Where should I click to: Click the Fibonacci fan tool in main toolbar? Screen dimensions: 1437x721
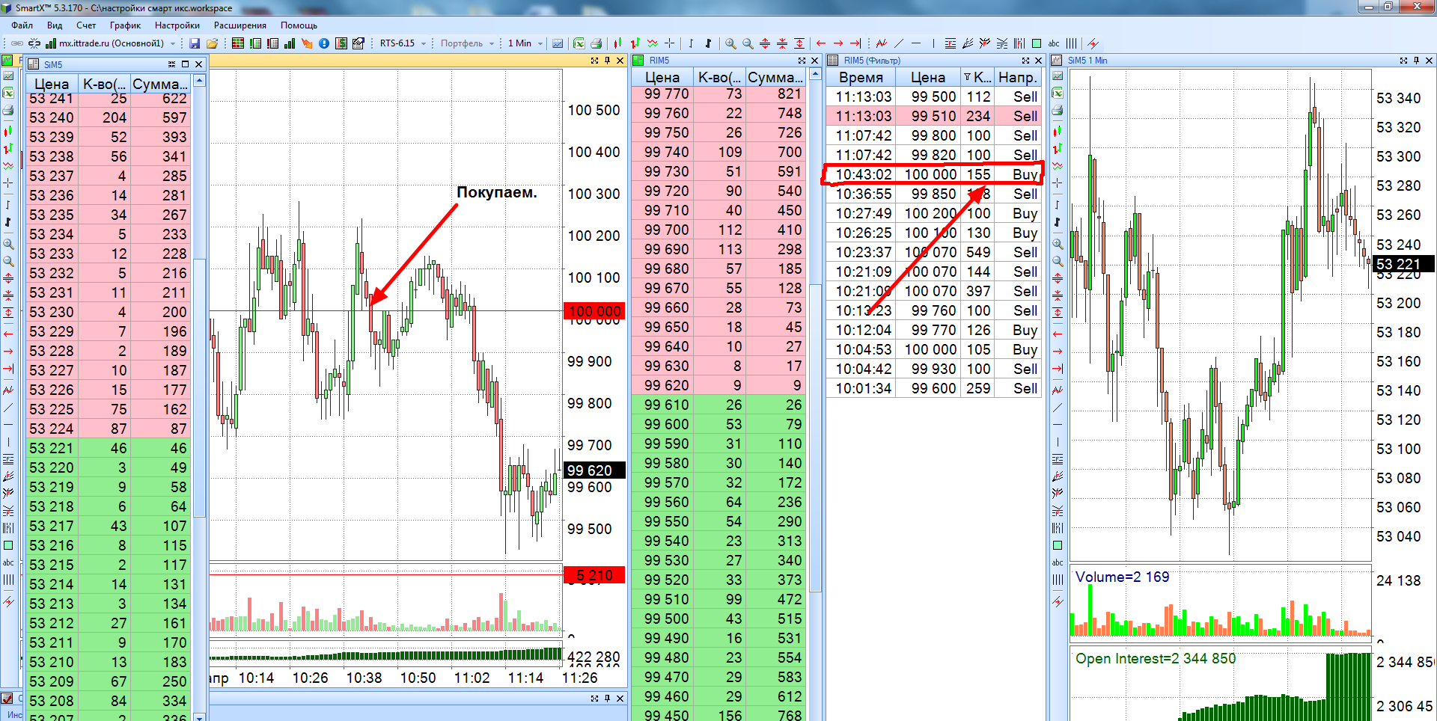pyautogui.click(x=968, y=43)
